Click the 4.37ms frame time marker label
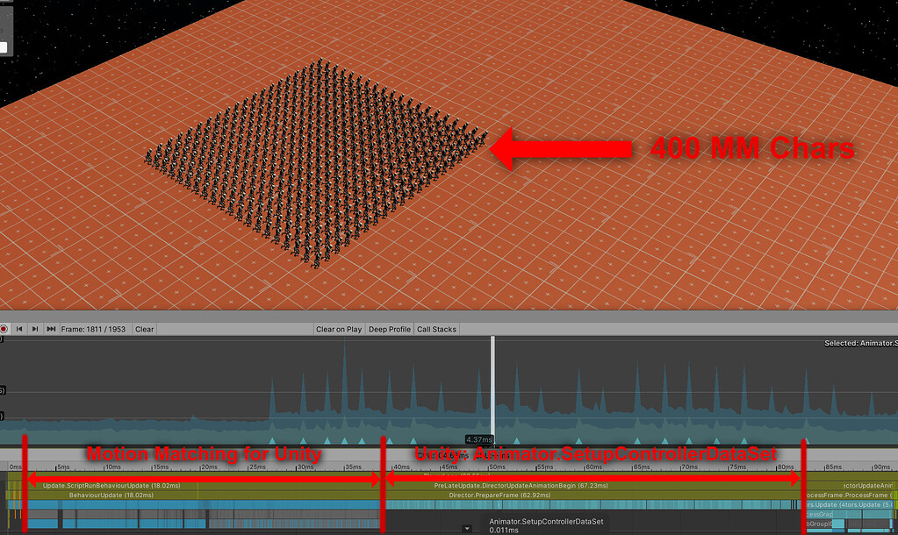This screenshot has height=535, width=898. [479, 439]
